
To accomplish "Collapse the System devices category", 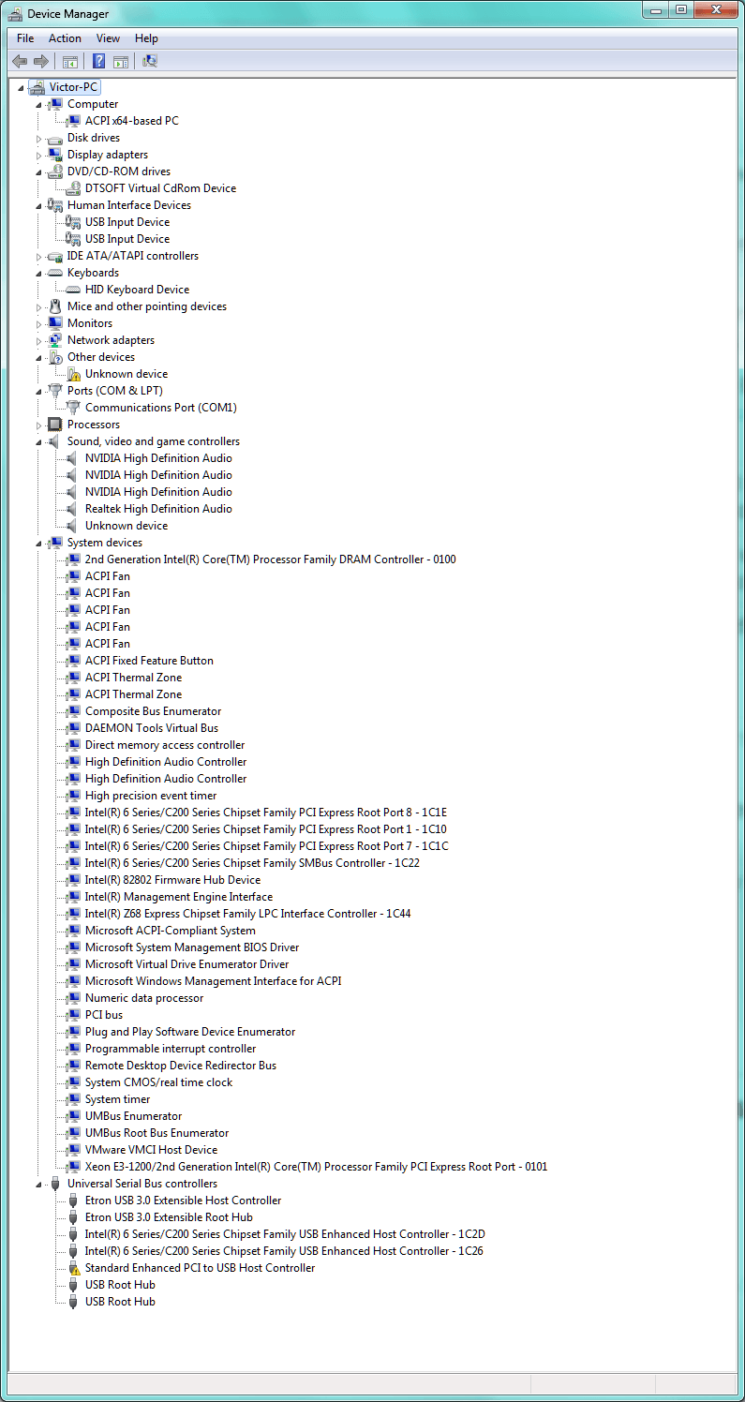I will tap(39, 544).
